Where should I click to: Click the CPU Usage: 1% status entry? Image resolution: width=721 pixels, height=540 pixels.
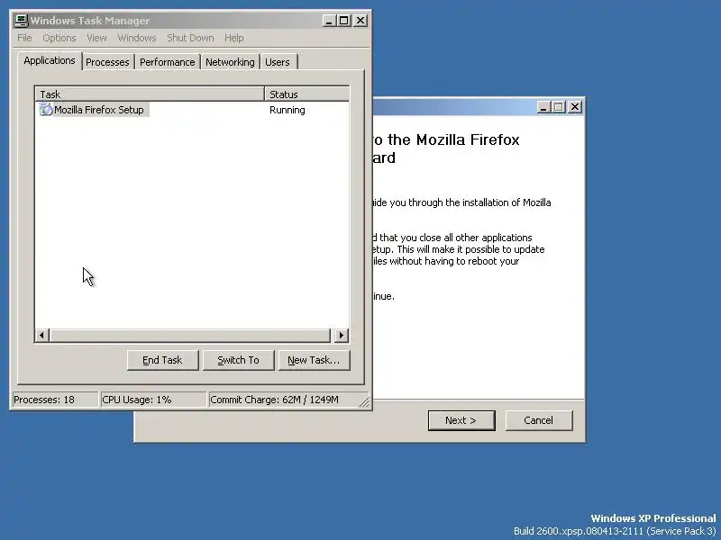(153, 400)
